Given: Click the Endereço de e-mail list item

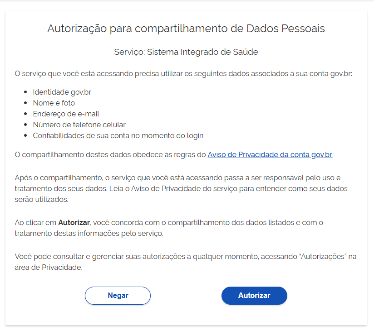Looking at the screenshot, I should (x=66, y=114).
